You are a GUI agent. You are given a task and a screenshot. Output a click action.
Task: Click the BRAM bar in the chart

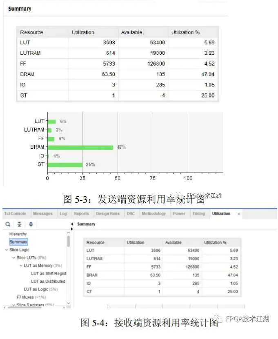80,147
